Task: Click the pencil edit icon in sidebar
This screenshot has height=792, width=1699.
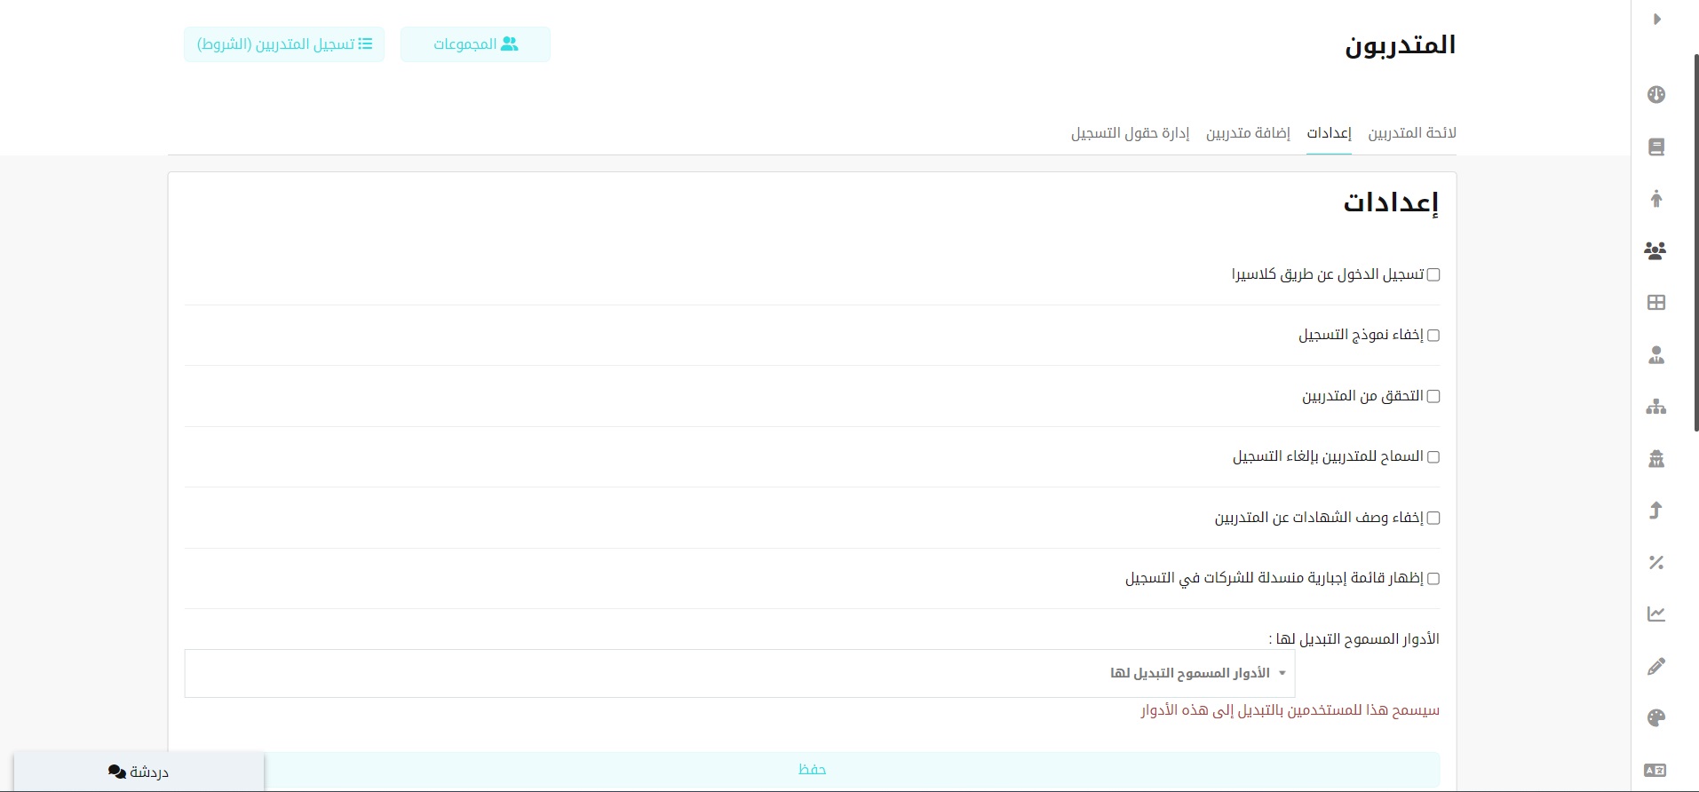Action: click(1656, 667)
